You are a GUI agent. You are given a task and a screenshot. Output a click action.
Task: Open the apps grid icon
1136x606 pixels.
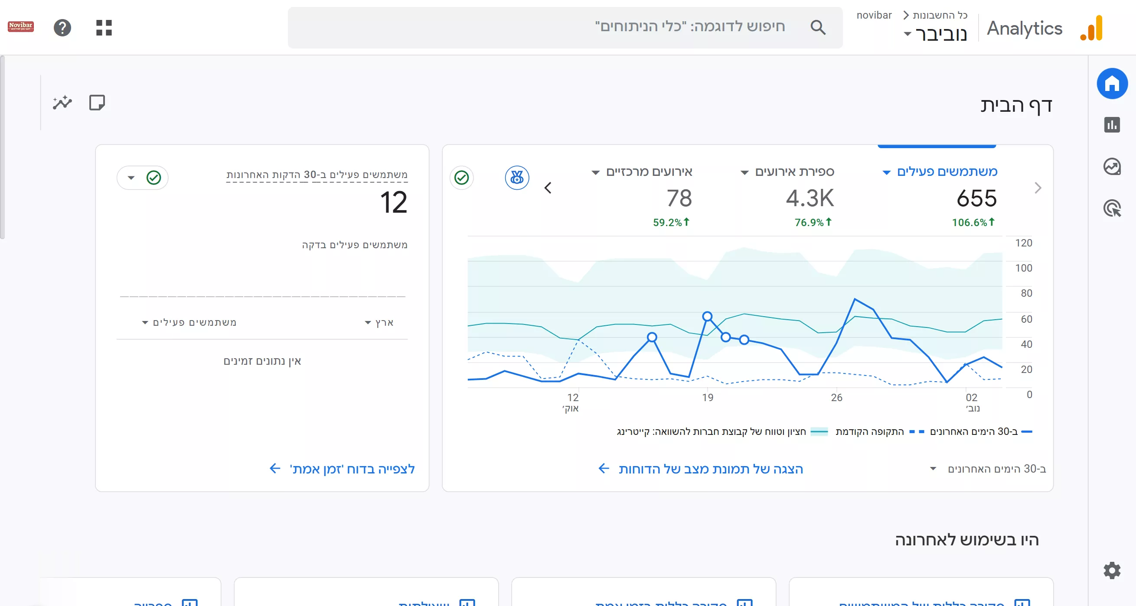pos(104,28)
